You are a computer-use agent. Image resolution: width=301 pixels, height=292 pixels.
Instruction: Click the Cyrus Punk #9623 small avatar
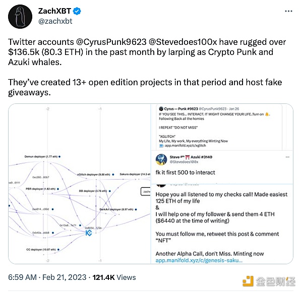click(x=161, y=109)
